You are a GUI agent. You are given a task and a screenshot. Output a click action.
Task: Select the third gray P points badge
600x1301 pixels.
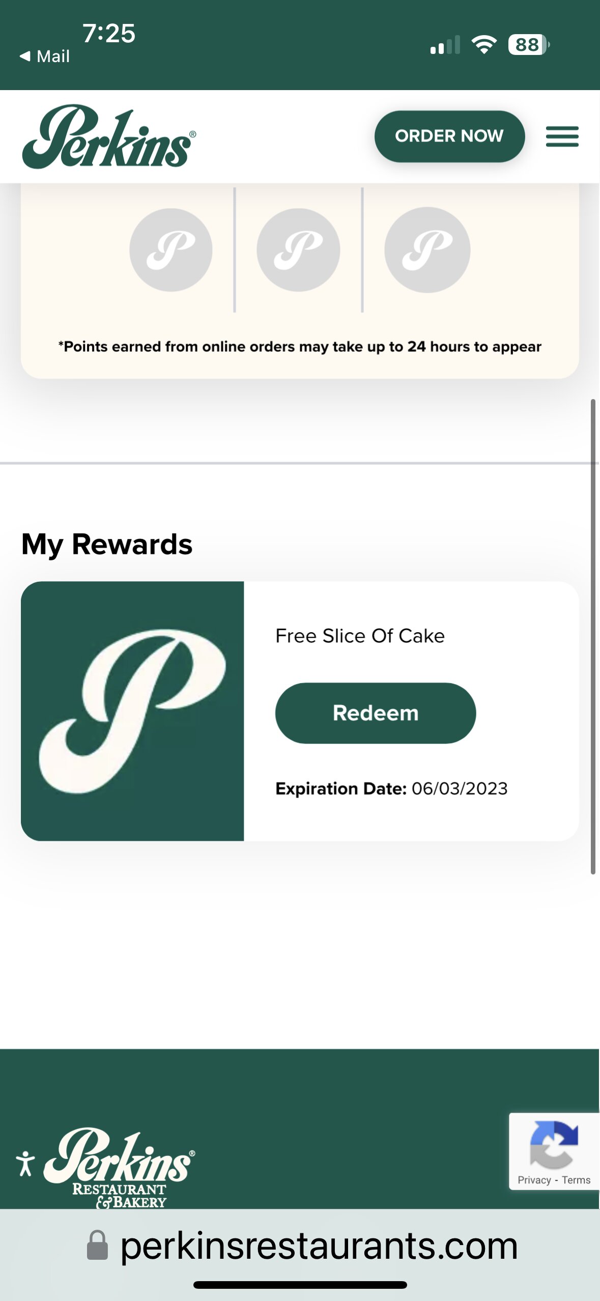point(427,250)
